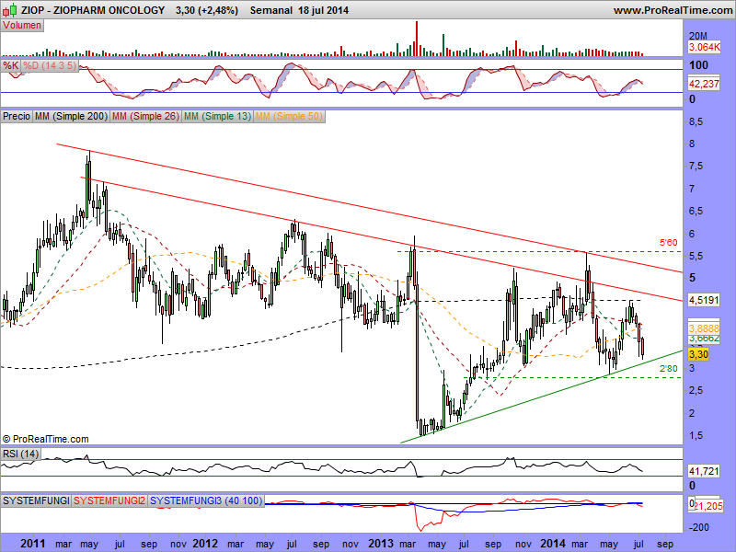This screenshot has height=552, width=736.
Task: Click the current price 3,30 label
Action: click(698, 354)
